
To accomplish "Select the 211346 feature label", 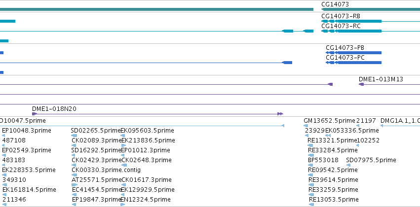I will click(x=14, y=200).
